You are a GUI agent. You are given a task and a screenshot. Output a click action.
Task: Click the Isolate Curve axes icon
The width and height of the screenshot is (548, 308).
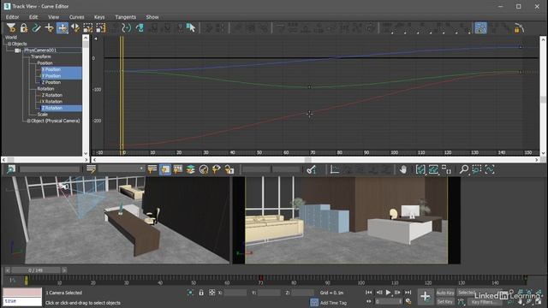[335, 169]
